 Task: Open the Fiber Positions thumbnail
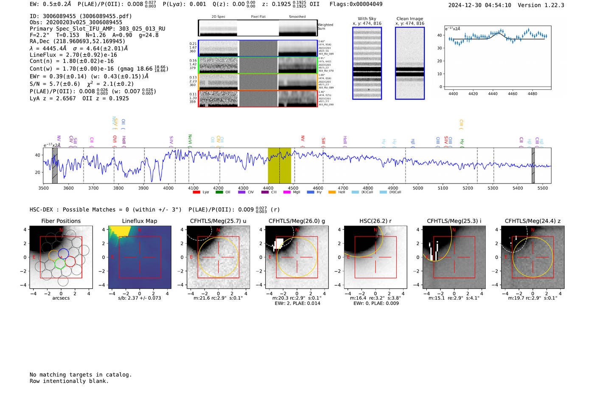coord(61,257)
